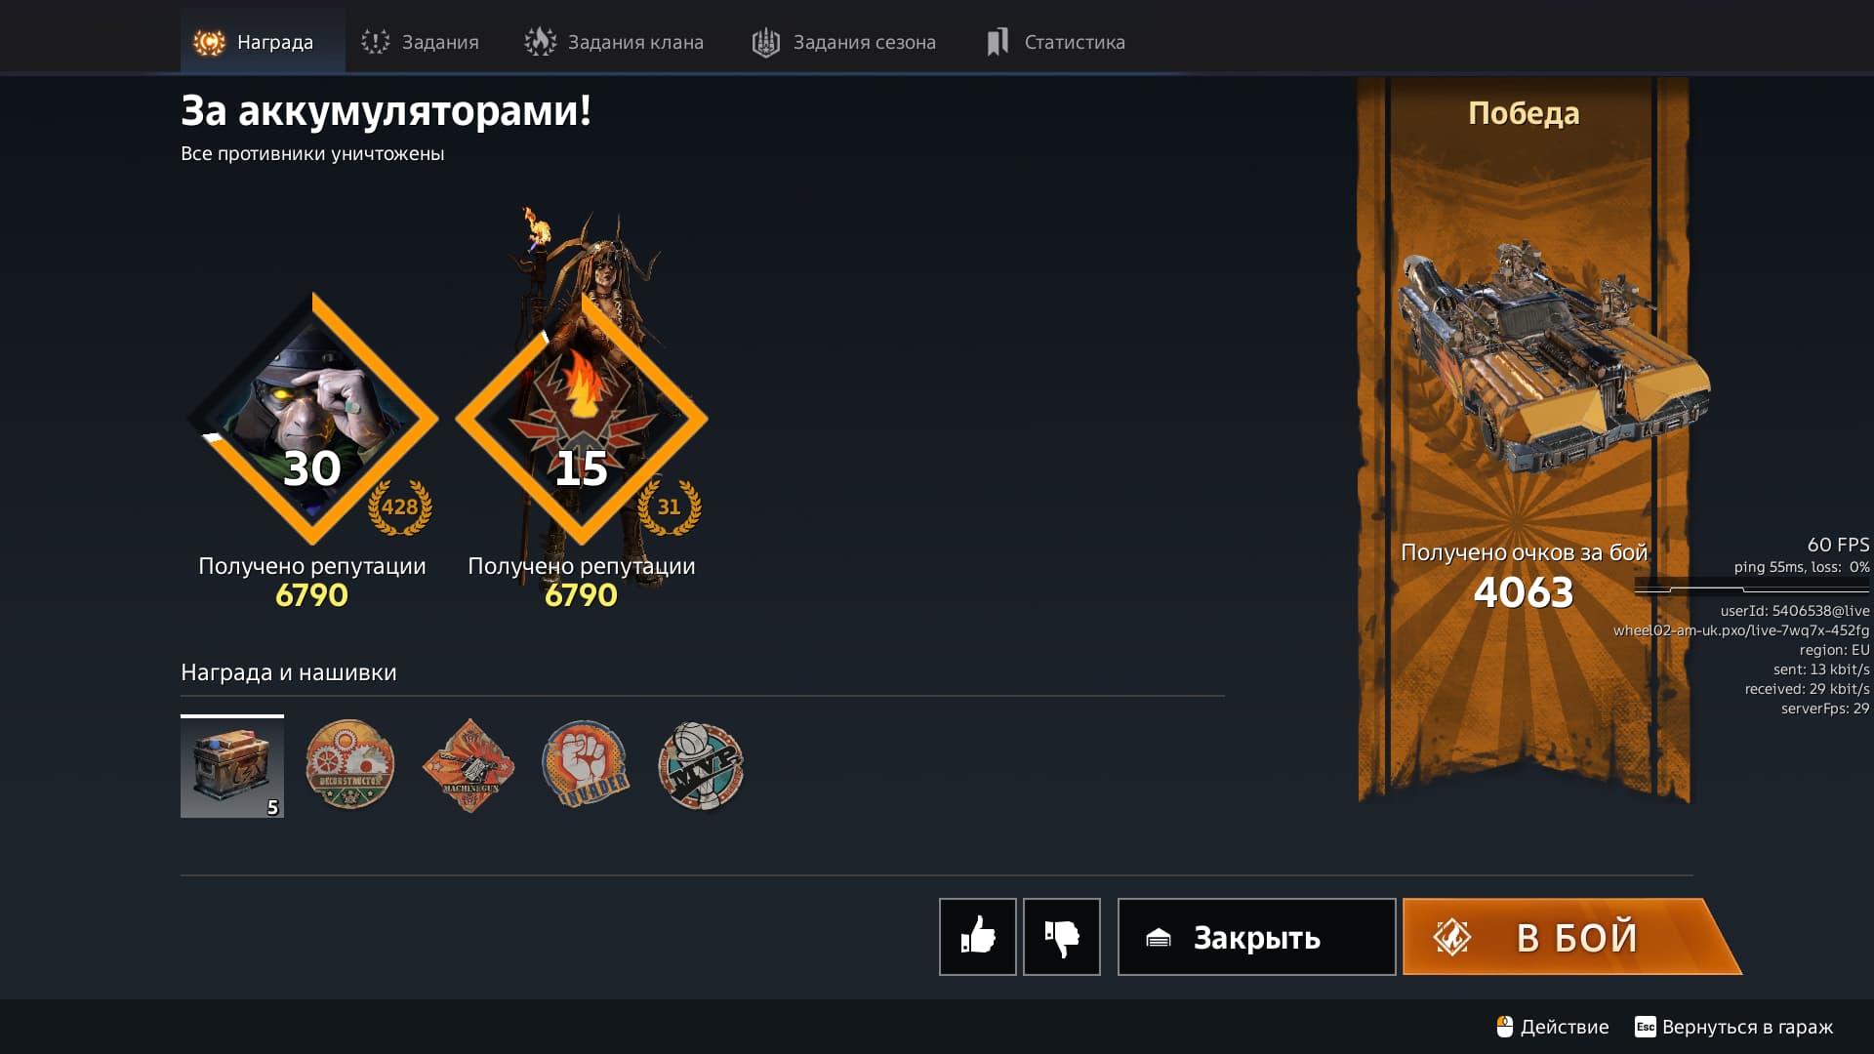Click the level 15 Firestarters emblem
Viewport: 1874px width, 1054px height.
point(582,418)
